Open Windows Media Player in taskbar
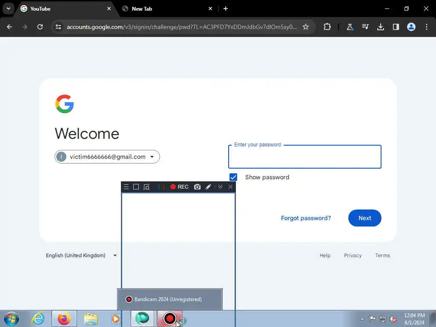Image resolution: width=436 pixels, height=327 pixels. click(x=116, y=318)
